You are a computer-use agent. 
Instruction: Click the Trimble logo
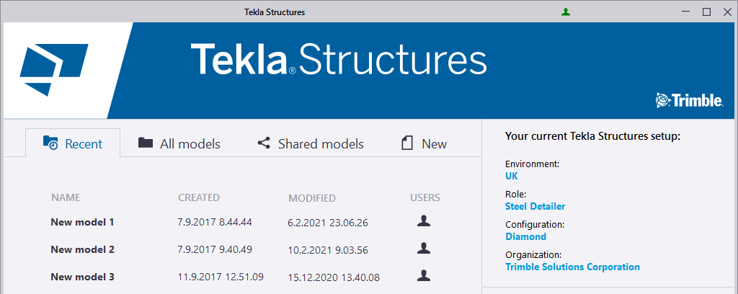pyautogui.click(x=689, y=101)
